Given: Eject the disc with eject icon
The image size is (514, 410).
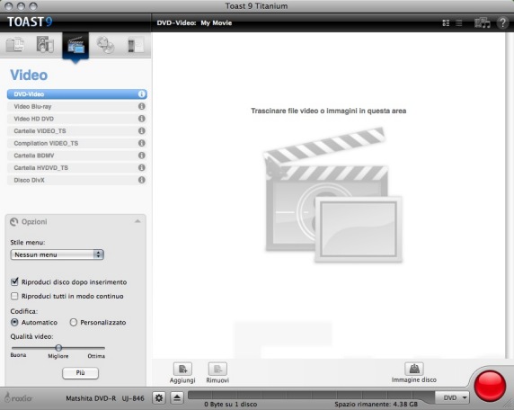Looking at the screenshot, I should [x=177, y=398].
